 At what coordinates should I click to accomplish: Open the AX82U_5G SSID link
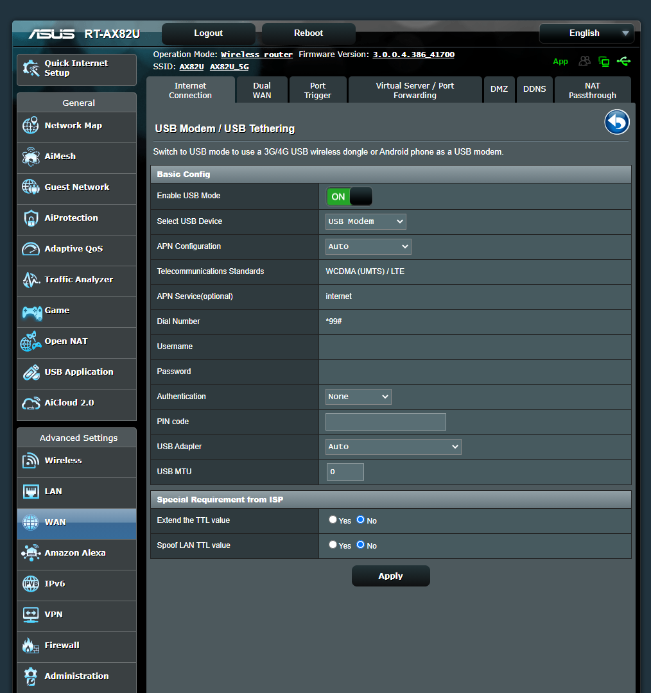click(x=229, y=67)
